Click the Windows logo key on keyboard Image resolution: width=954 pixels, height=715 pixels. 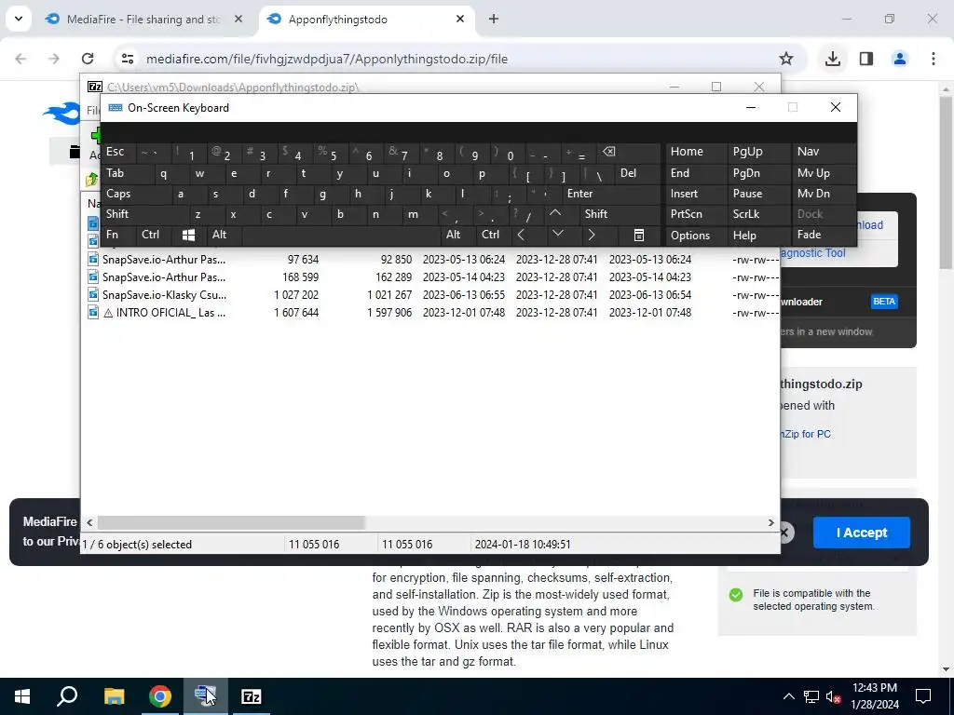coord(188,235)
